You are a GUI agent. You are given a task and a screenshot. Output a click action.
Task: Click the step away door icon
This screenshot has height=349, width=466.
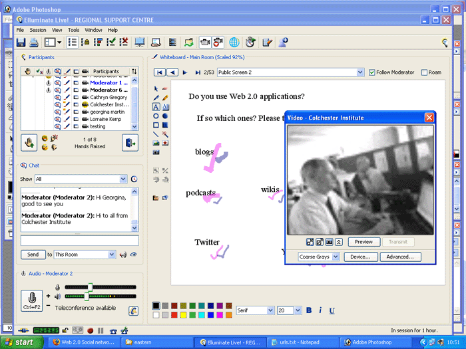[x=130, y=143]
